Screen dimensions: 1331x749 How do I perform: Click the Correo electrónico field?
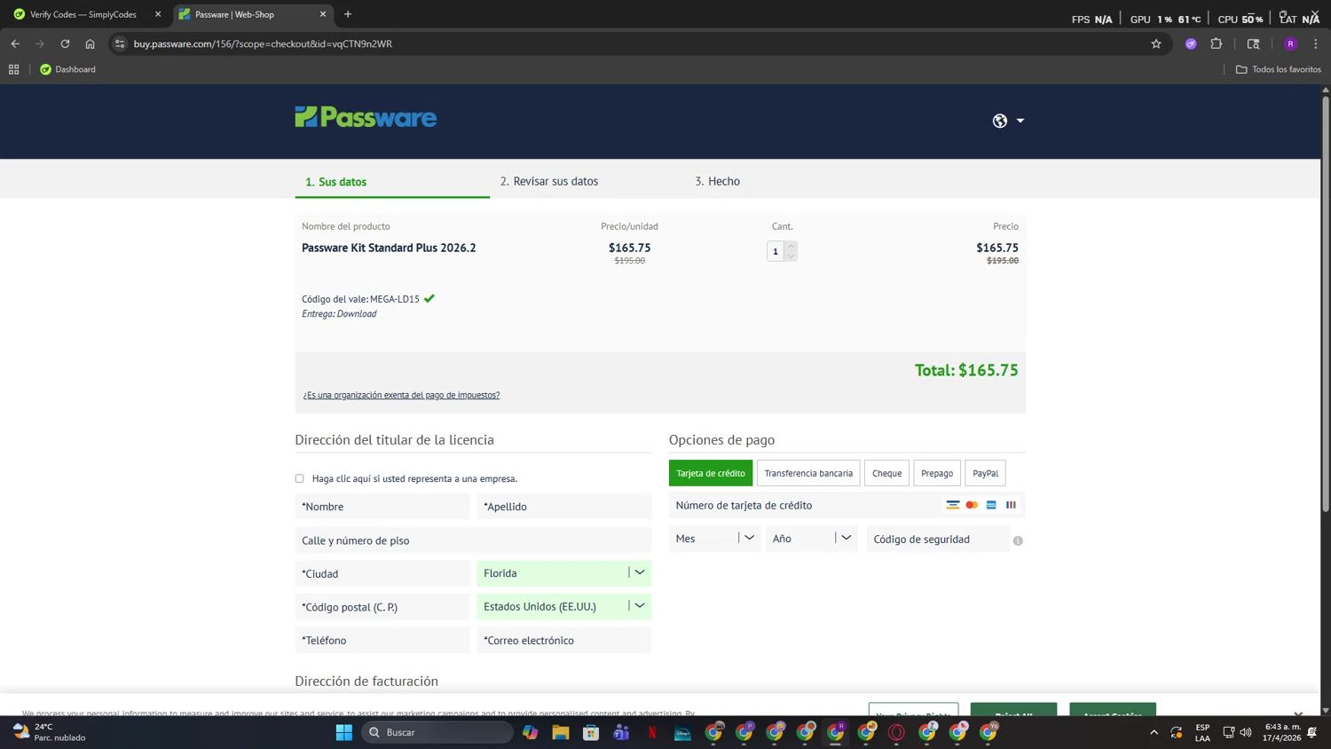point(564,641)
